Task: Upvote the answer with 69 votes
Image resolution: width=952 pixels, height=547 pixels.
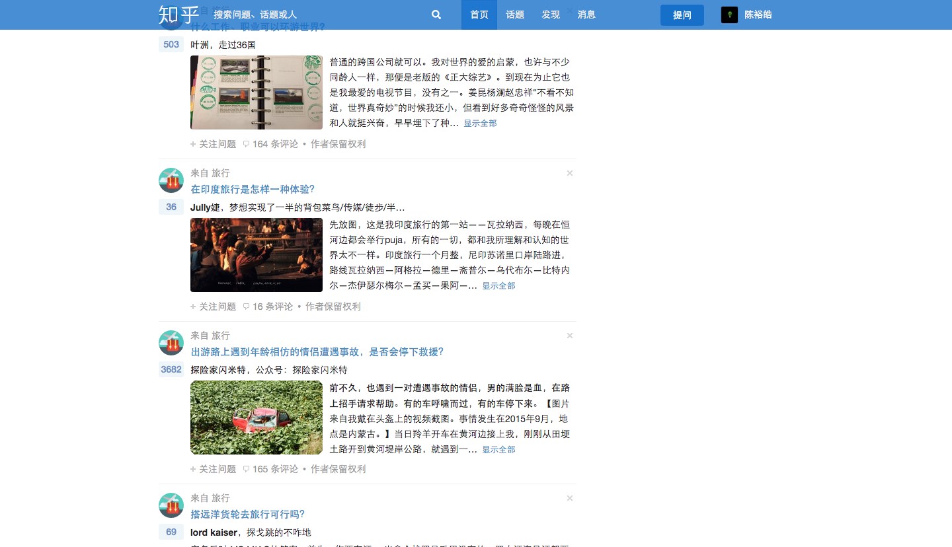Action: tap(171, 532)
